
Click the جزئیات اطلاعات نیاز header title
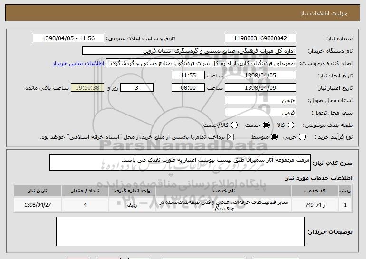click(x=324, y=13)
